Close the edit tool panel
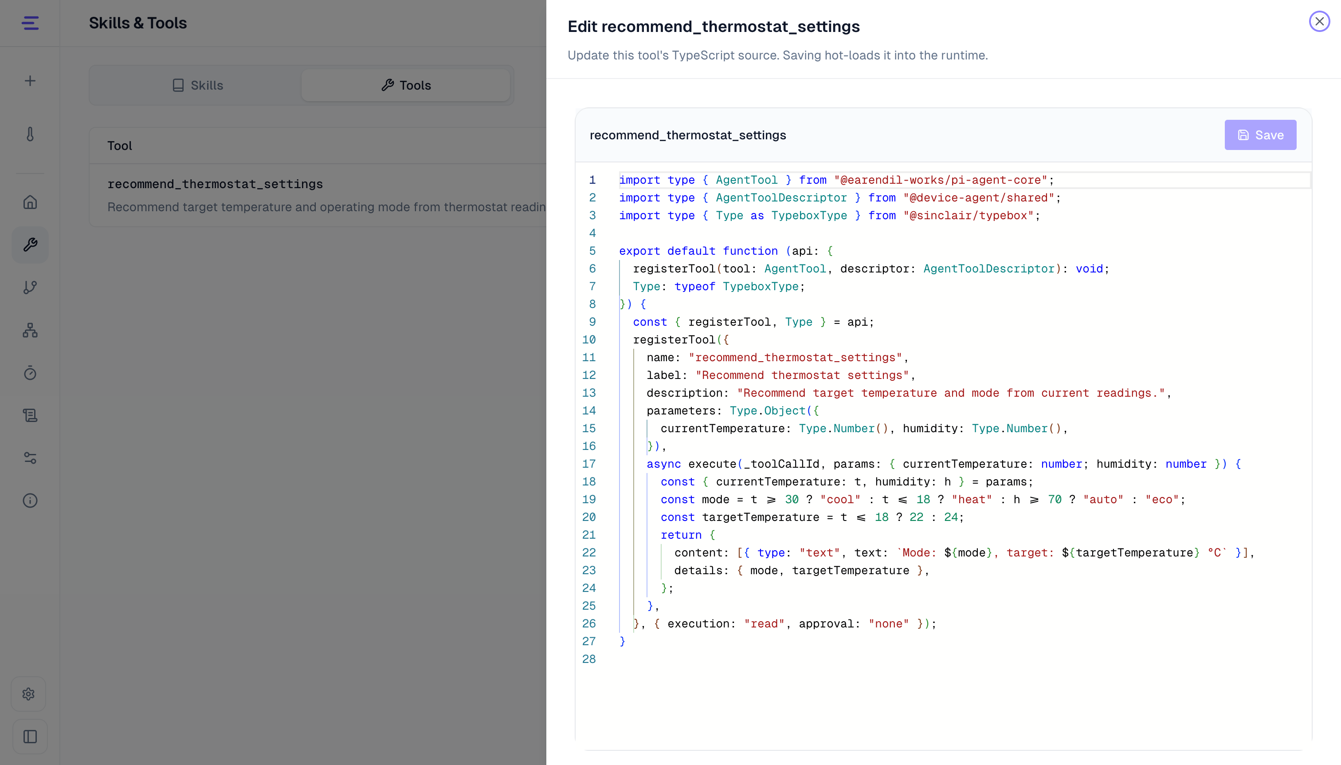Viewport: 1341px width, 765px height. [x=1319, y=22]
